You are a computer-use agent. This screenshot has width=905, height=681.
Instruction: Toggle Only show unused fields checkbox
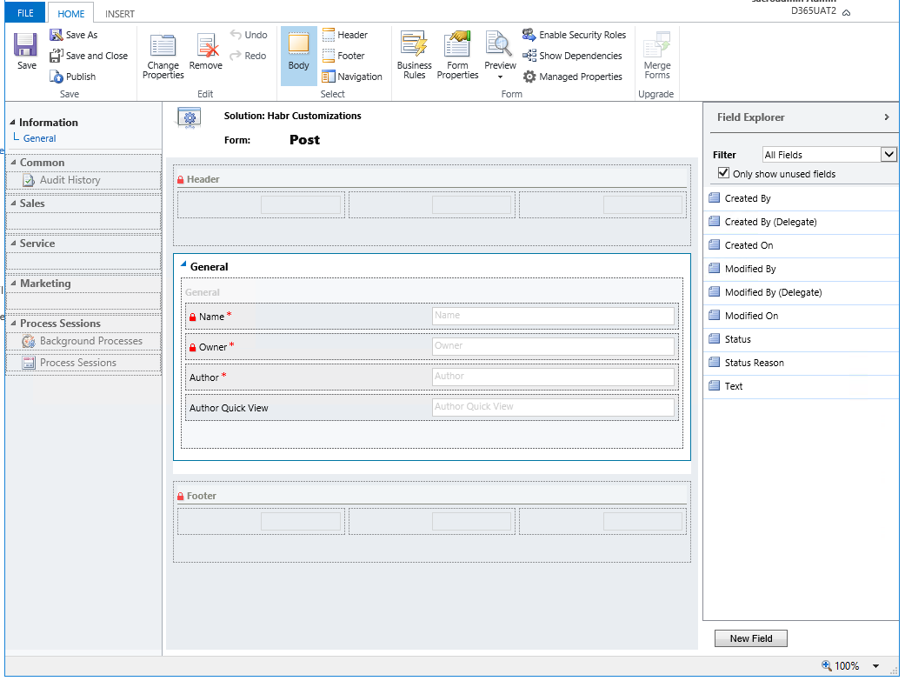(x=723, y=172)
